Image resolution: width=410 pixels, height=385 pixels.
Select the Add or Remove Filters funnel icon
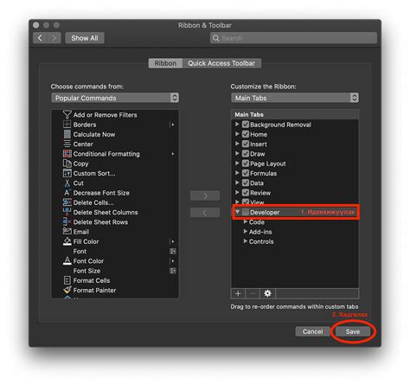click(x=67, y=115)
